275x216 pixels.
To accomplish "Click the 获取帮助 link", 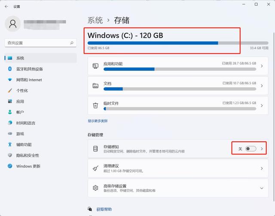I will click(104, 209).
